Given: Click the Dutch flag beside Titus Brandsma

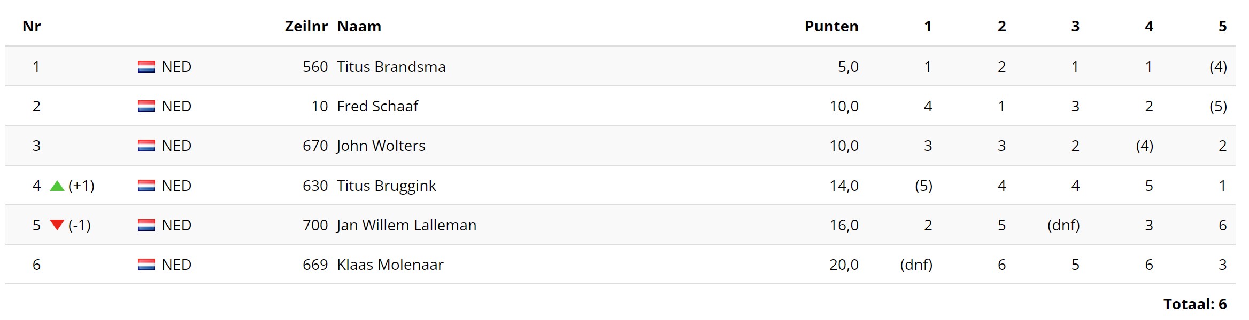Looking at the screenshot, I should click(x=146, y=67).
